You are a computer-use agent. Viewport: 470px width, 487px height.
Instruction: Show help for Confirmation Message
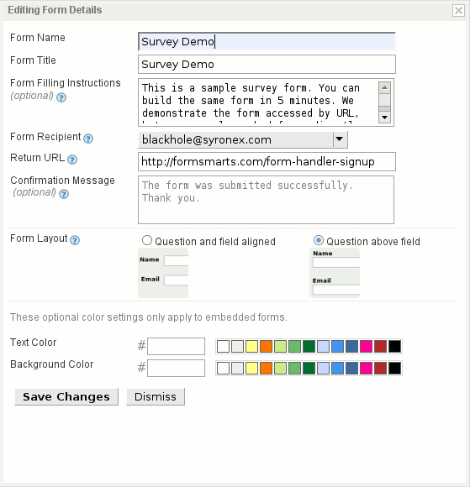pyautogui.click(x=64, y=194)
